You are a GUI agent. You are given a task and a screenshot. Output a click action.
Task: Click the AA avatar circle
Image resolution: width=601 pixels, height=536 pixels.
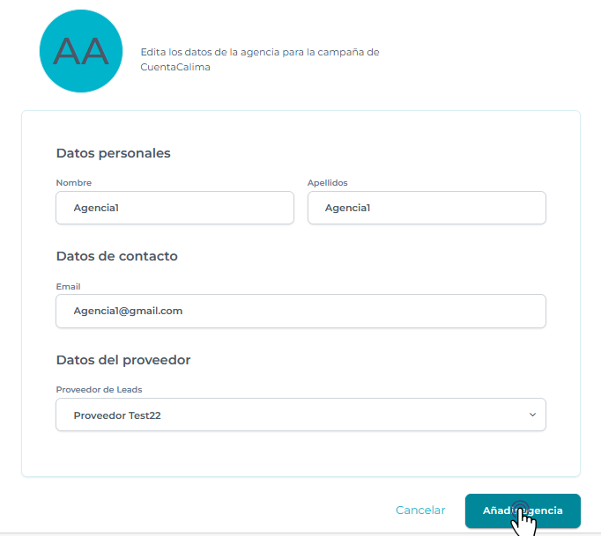(x=80, y=53)
